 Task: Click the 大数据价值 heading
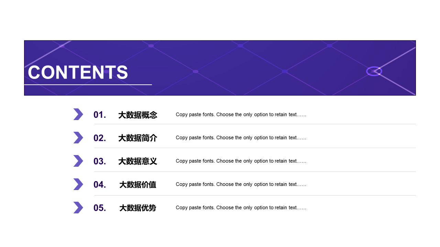tap(138, 185)
